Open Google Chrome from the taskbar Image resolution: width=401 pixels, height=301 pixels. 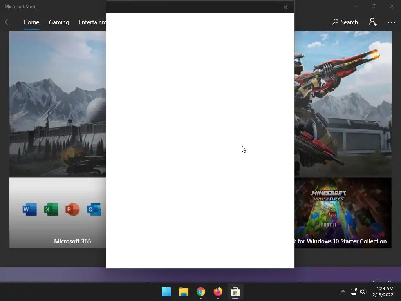tap(201, 292)
